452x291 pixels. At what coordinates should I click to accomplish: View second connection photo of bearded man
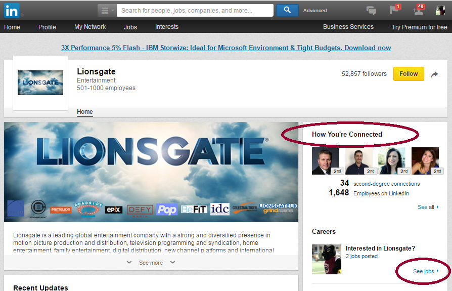[359, 161]
